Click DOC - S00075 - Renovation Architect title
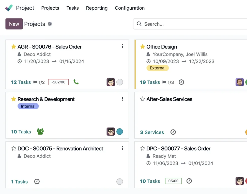The width and height of the screenshot is (247, 194). [60, 149]
